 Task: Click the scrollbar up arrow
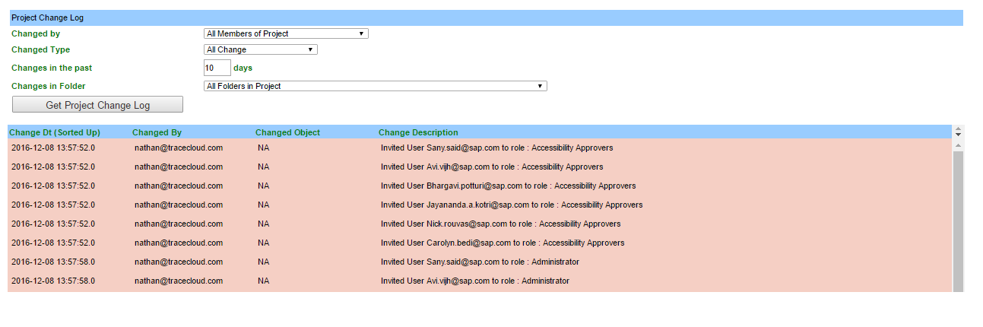point(958,144)
